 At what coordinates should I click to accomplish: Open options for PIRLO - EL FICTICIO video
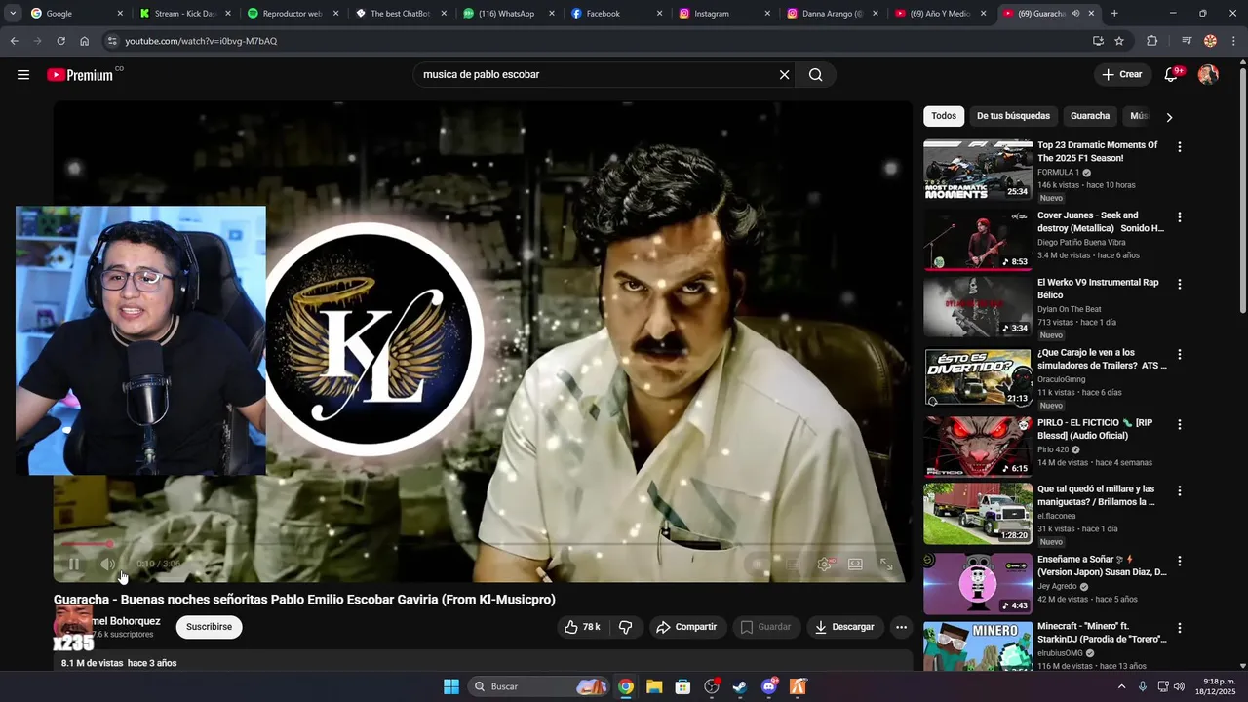1180,424
